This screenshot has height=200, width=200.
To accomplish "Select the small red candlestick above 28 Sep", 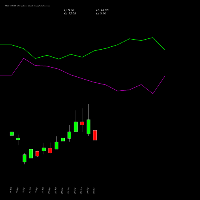I will click(82, 123).
